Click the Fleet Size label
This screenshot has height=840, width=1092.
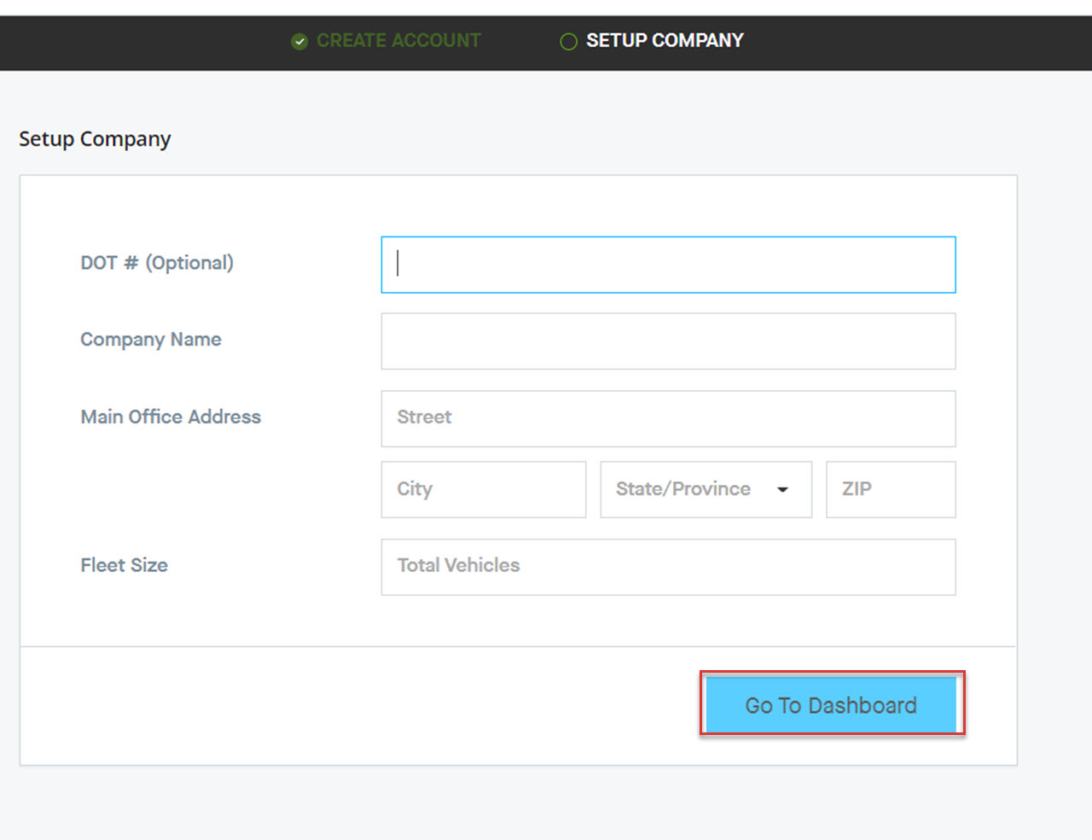125,565
